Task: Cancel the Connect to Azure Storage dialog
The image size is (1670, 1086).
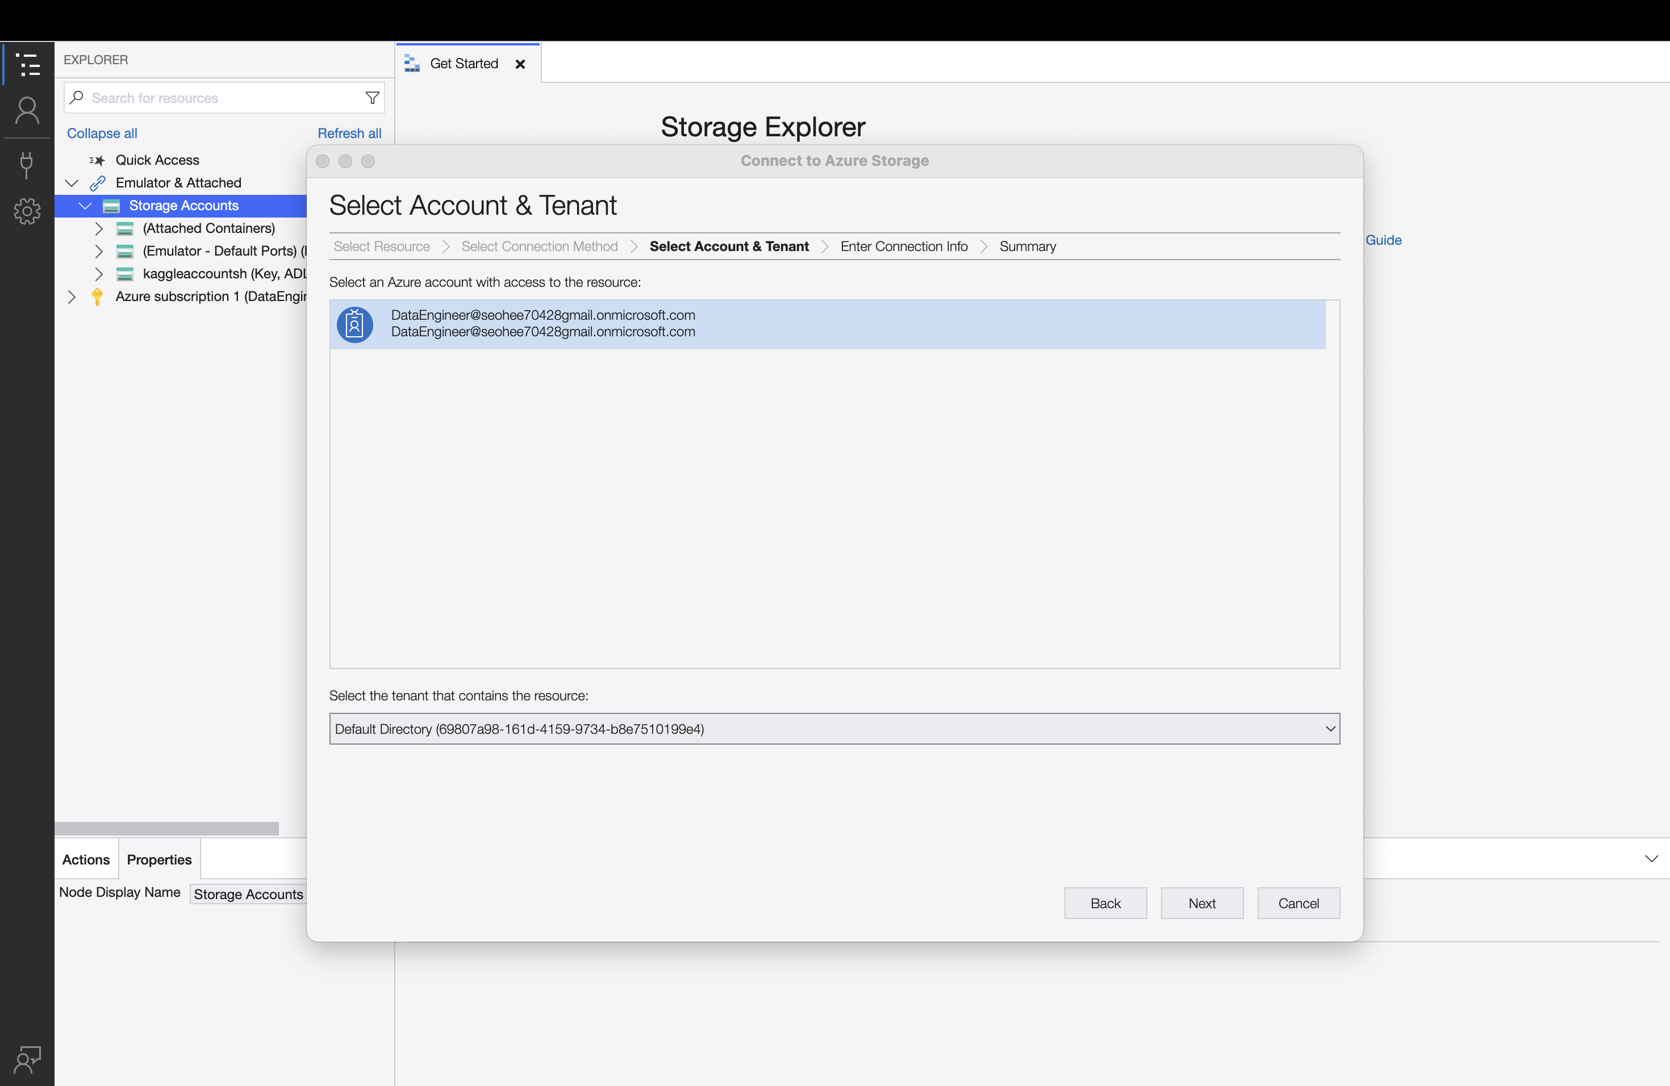Action: pos(1298,903)
